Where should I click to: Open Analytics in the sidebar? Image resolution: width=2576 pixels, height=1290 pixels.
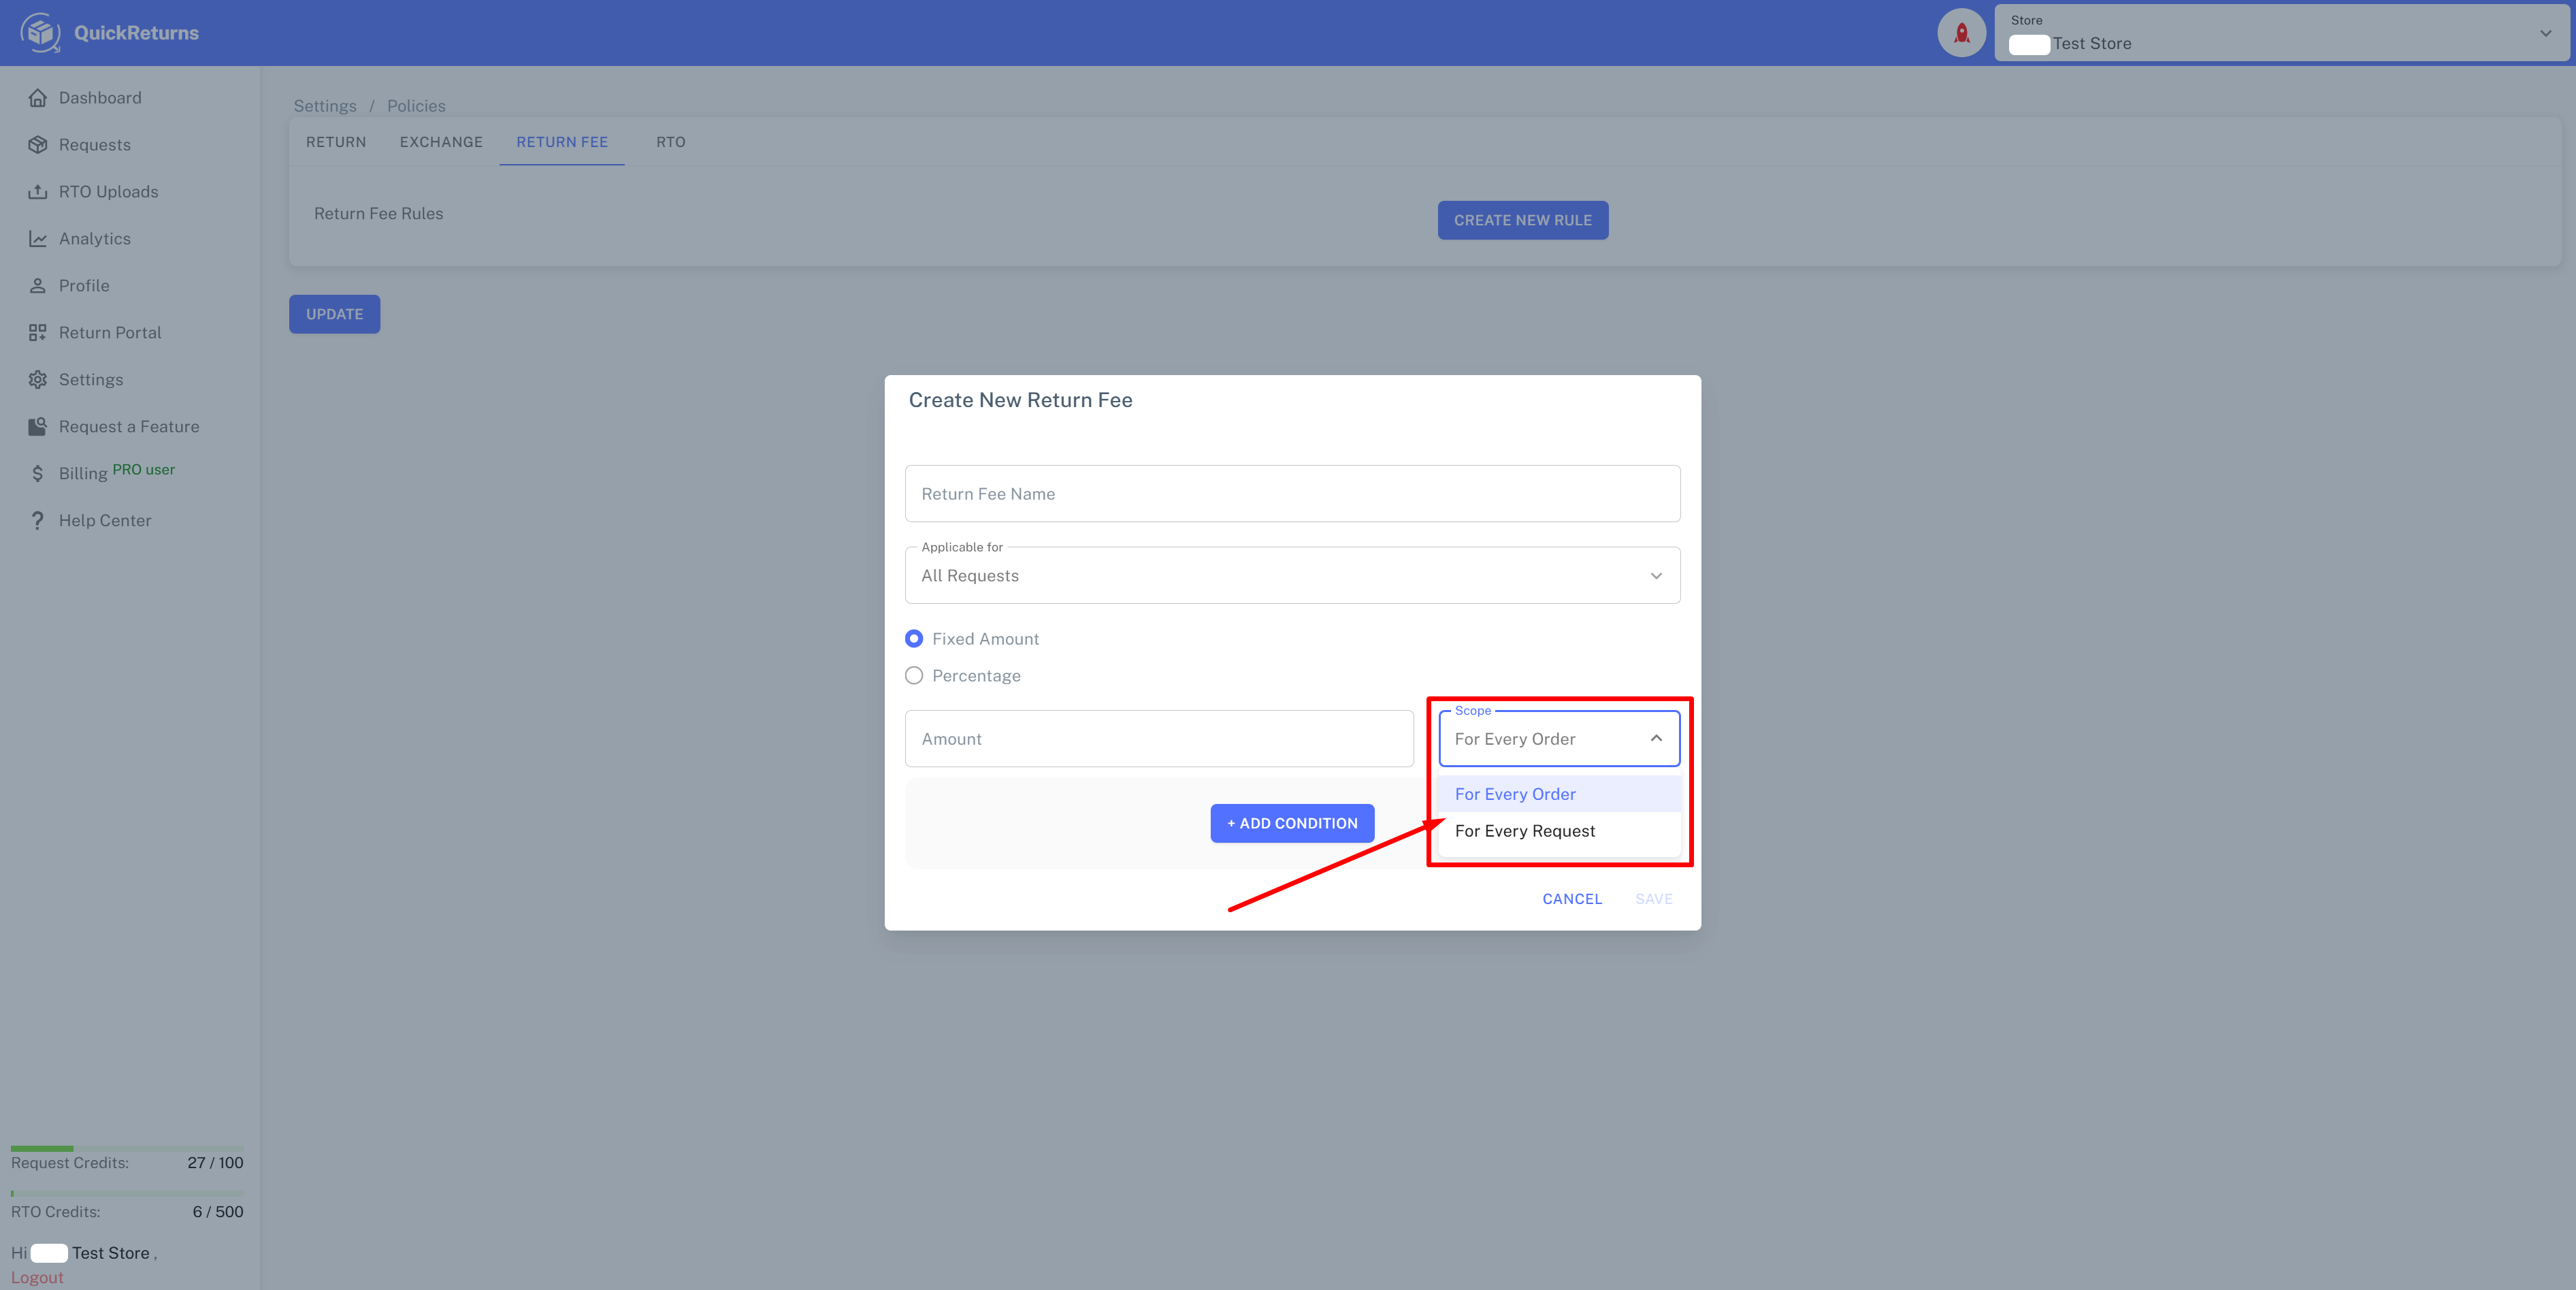95,239
